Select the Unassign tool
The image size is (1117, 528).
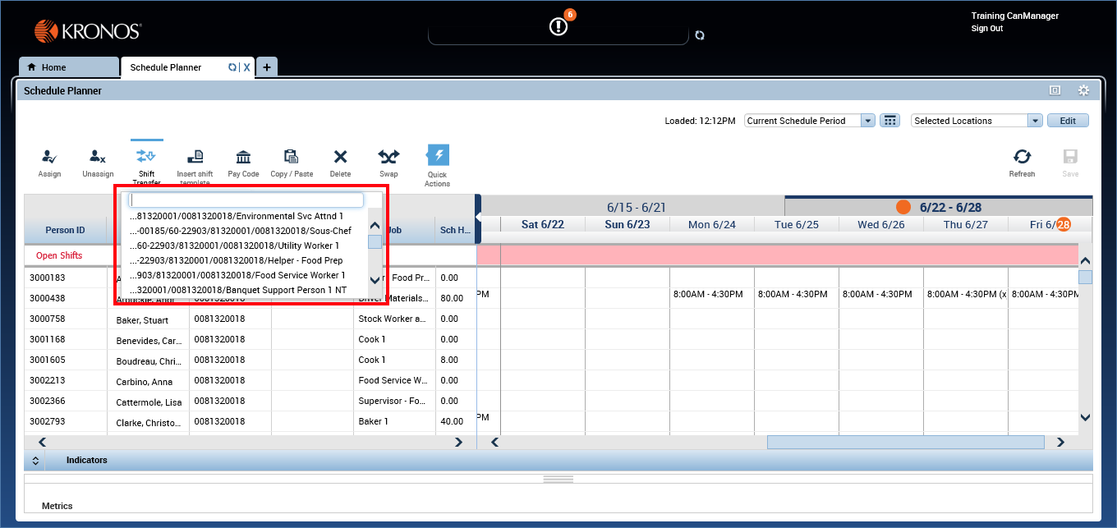click(98, 162)
